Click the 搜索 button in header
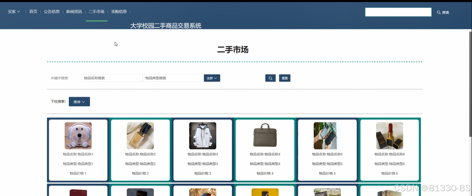Screen dimensions: 472x196 point(443,12)
